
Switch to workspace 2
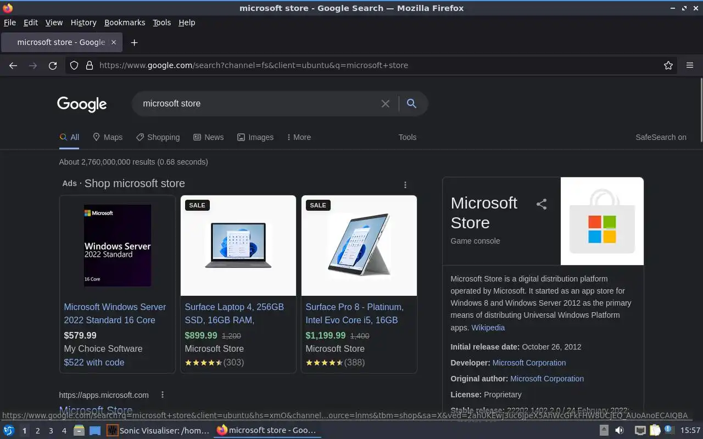point(37,431)
